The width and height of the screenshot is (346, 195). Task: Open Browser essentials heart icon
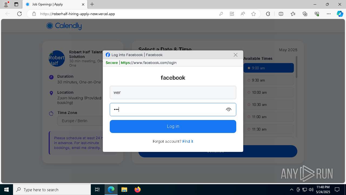tap(317, 14)
